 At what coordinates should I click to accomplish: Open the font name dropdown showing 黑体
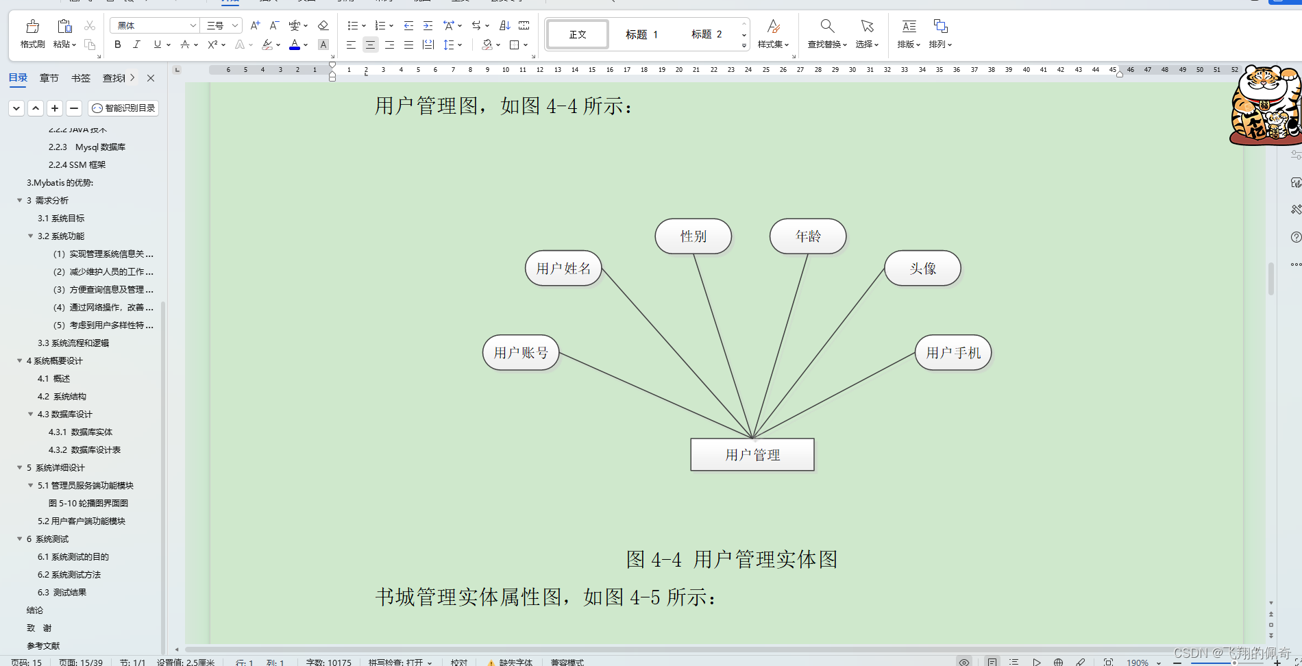(x=193, y=25)
